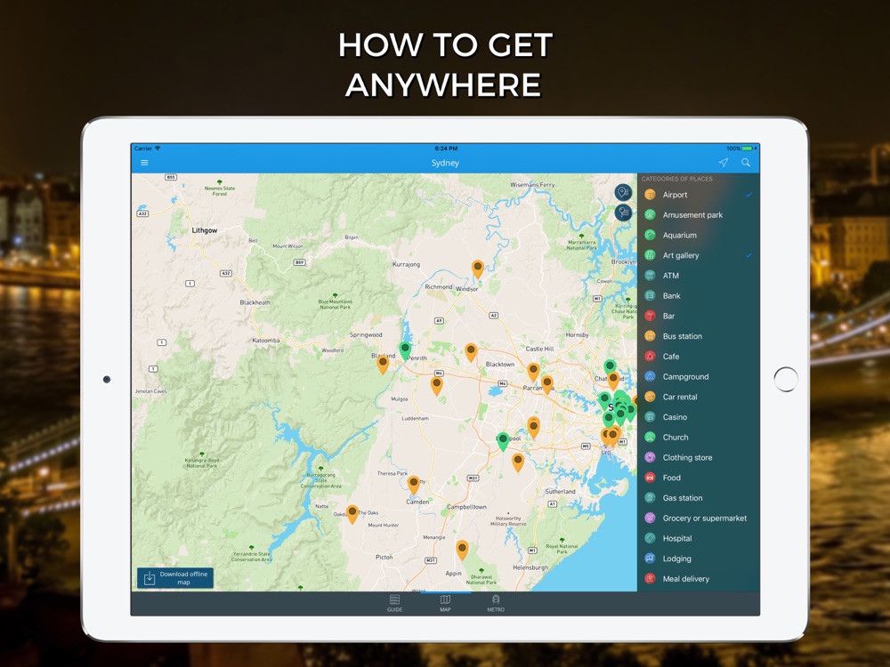The height and width of the screenshot is (667, 890).
Task: Open search with the magnifier icon
Action: click(746, 163)
